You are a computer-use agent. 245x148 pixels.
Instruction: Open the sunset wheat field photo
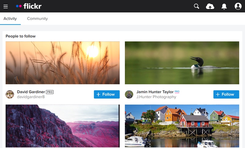pos(62,63)
